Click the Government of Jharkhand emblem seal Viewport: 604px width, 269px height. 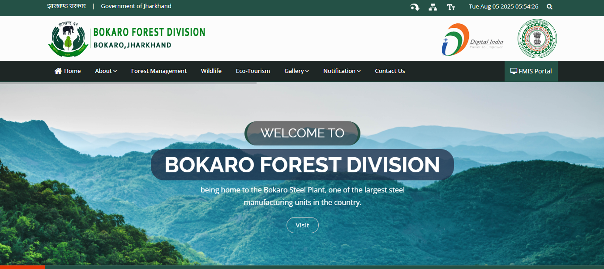tap(537, 38)
